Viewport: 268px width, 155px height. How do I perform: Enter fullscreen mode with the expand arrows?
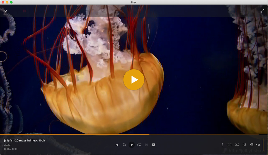(262, 11)
